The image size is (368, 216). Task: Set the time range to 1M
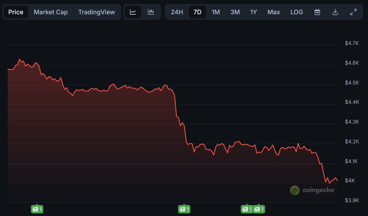point(216,12)
